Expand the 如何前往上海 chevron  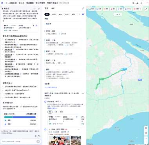pyautogui.click(x=61, y=101)
